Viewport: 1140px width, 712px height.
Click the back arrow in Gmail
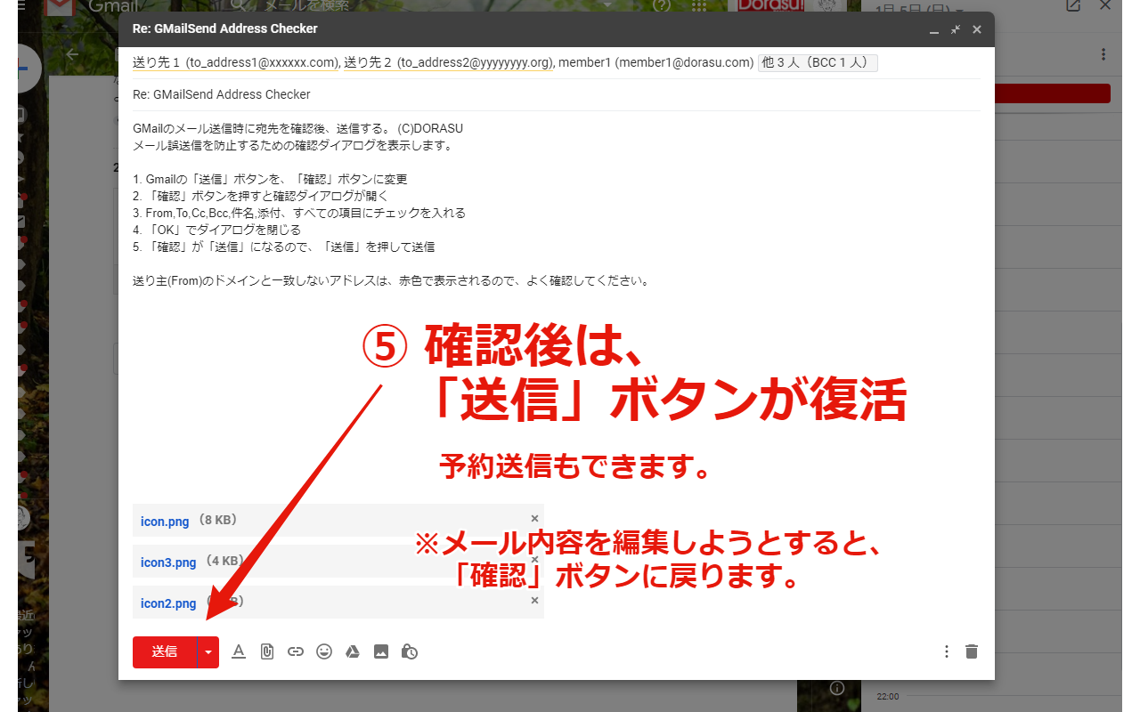tap(73, 54)
